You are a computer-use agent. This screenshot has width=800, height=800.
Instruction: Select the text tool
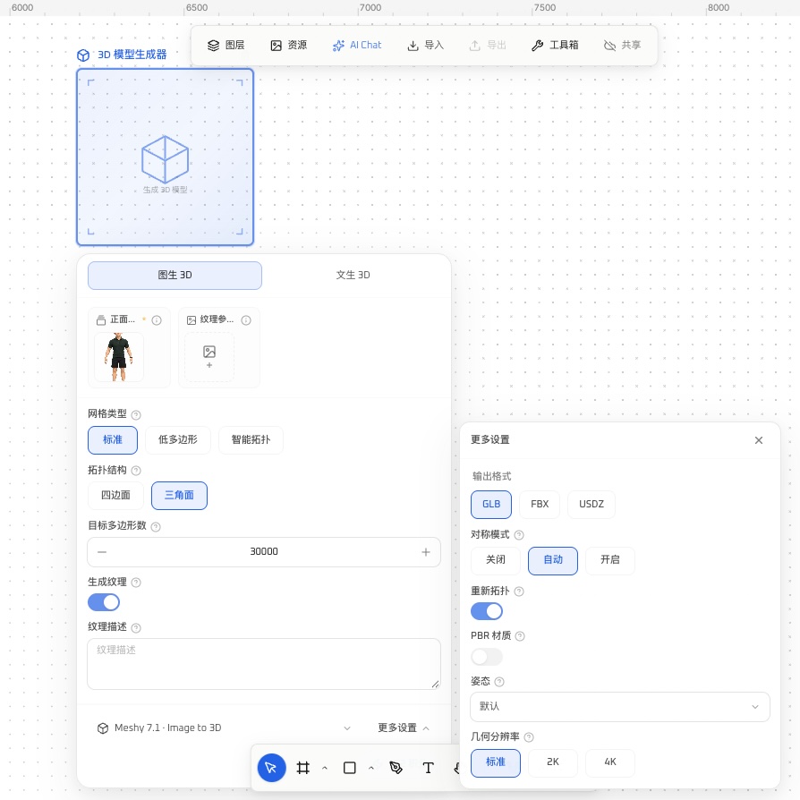tap(429, 768)
